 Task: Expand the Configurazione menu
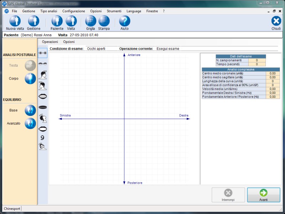[x=73, y=11]
